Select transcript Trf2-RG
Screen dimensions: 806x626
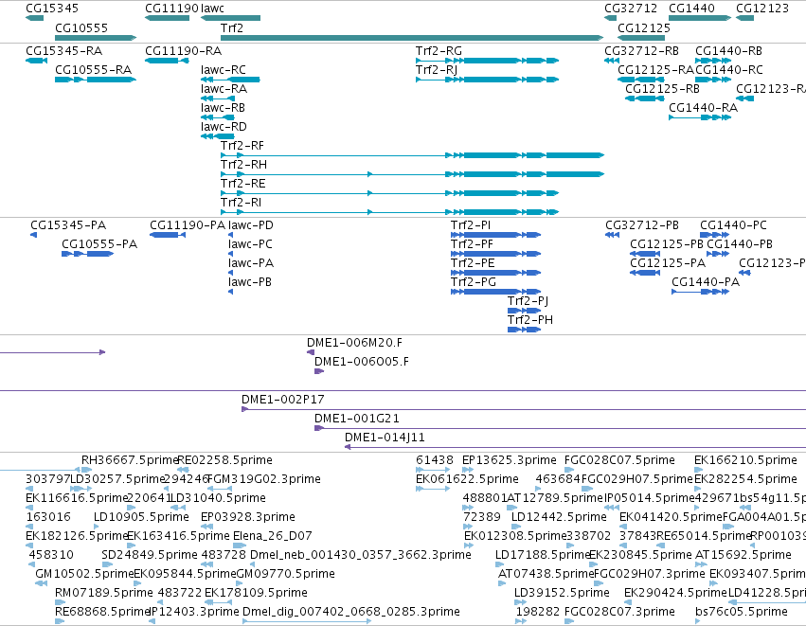click(x=488, y=61)
